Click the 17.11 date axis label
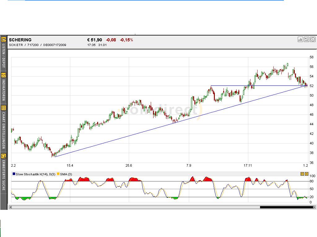 (x=248, y=165)
